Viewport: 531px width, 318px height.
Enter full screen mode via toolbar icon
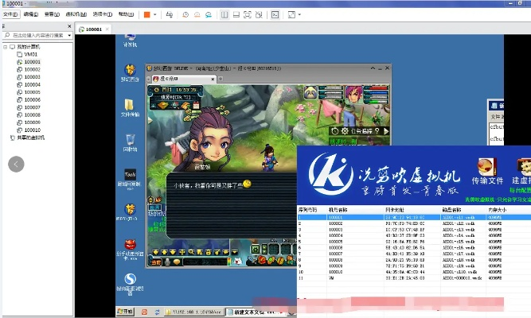click(x=248, y=15)
